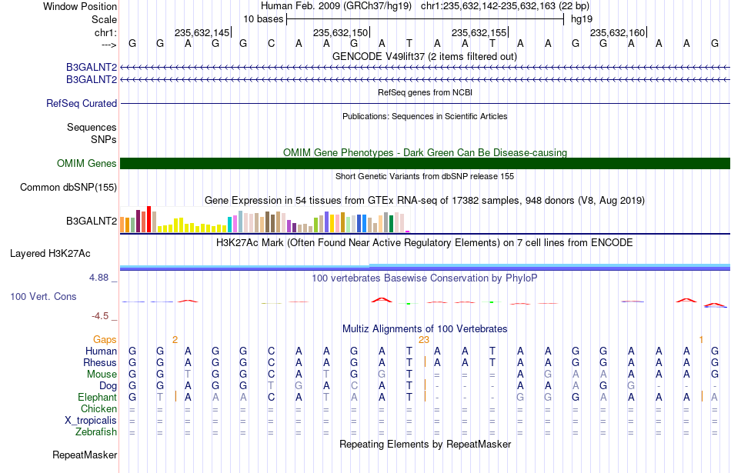Click the Multiz Alignments of 100 Vertebrates title
Viewport: 731px width, 473px height.
[425, 328]
